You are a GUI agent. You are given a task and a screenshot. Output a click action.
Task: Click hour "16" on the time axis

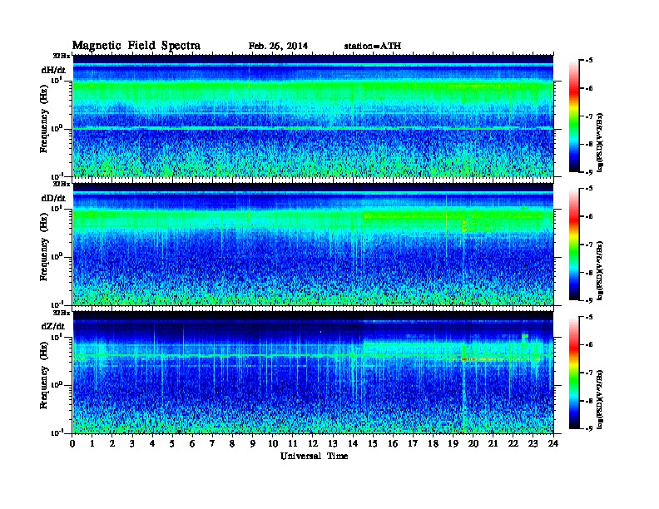(x=394, y=443)
